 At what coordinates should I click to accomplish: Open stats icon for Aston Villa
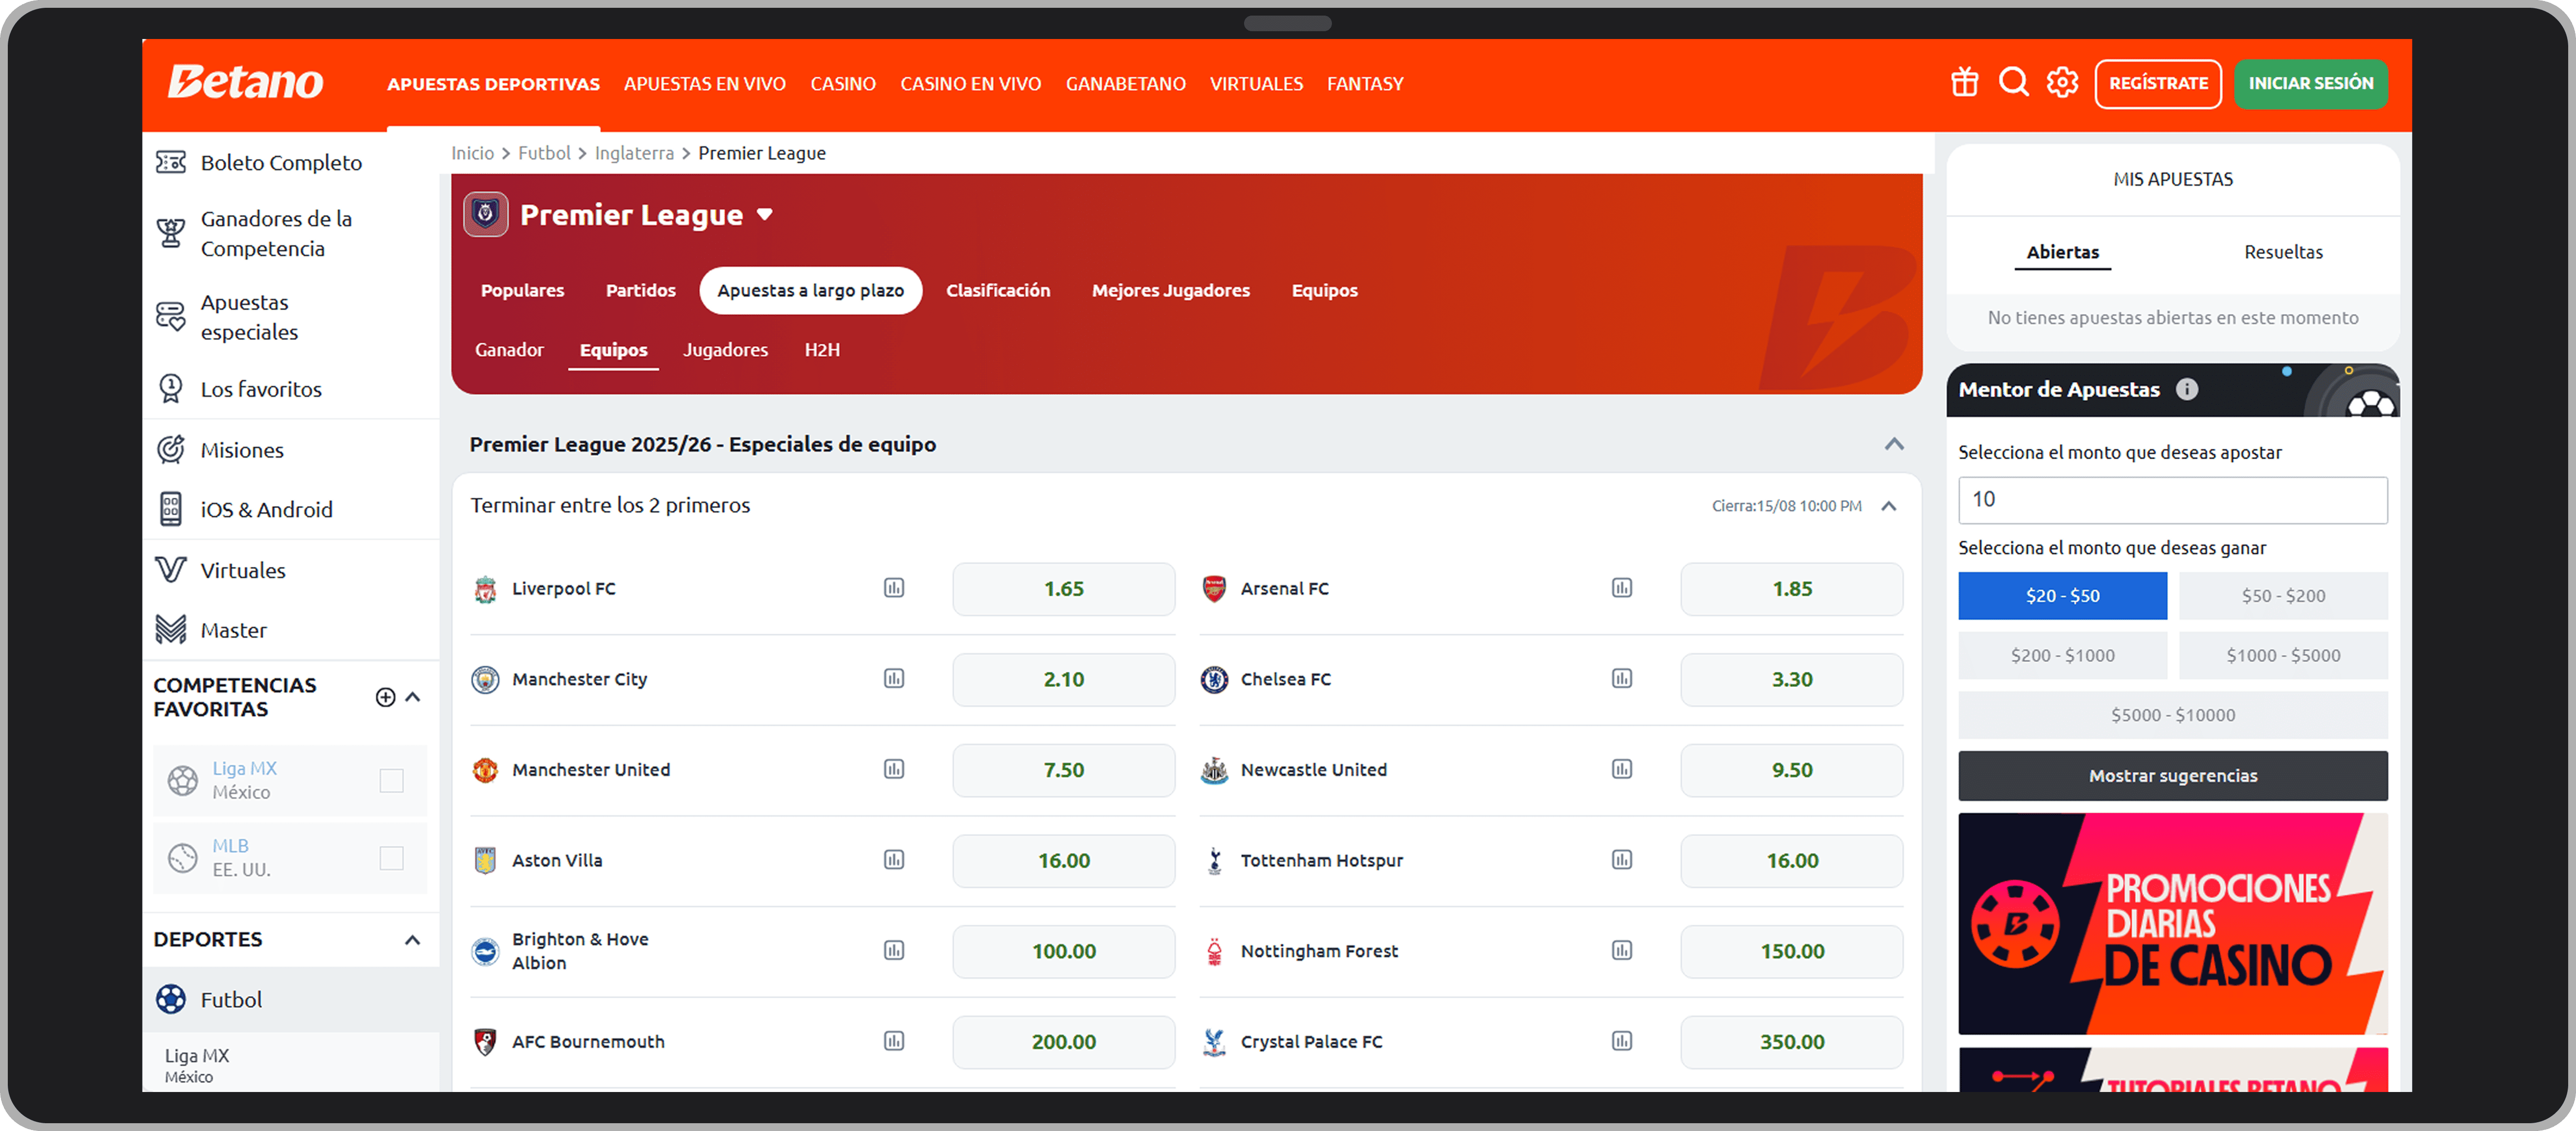tap(894, 859)
